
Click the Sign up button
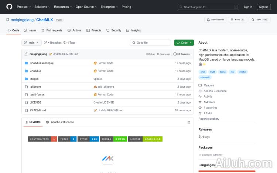click(x=264, y=7)
